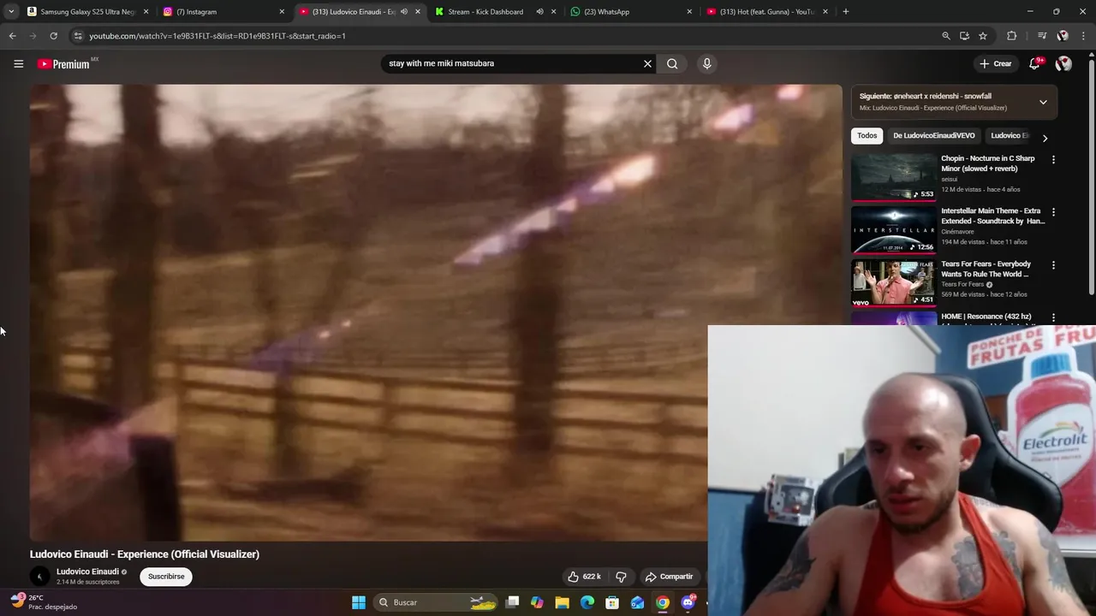Image resolution: width=1096 pixels, height=616 pixels.
Task: Open a new browser tab
Action: coord(846,12)
